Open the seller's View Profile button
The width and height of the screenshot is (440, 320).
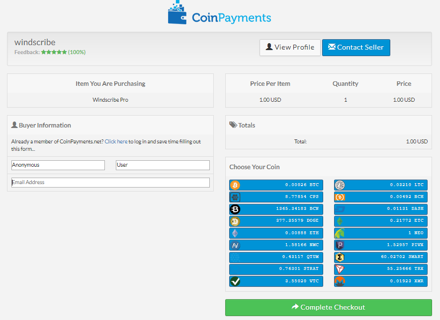(x=290, y=48)
